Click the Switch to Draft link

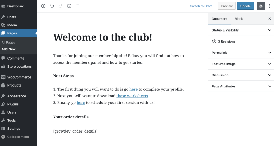coord(201,6)
